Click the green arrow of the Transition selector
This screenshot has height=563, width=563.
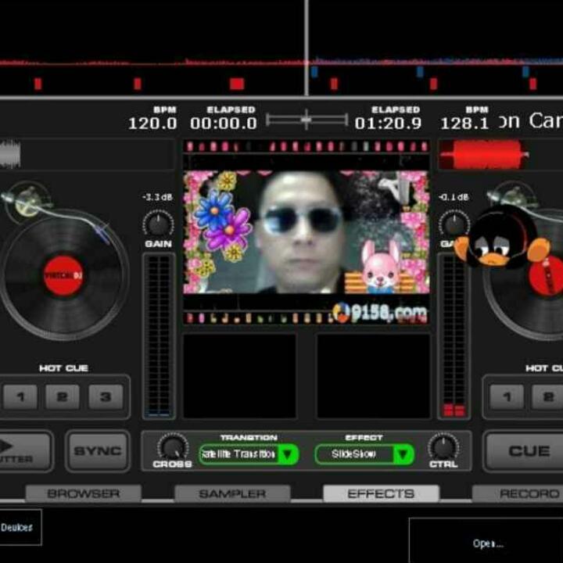pos(288,454)
